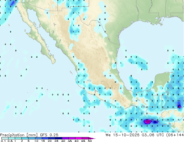The height and width of the screenshot is (142, 184).
Task: Click the 0.1–0.5 mm legend color swatch
Action: point(5,138)
